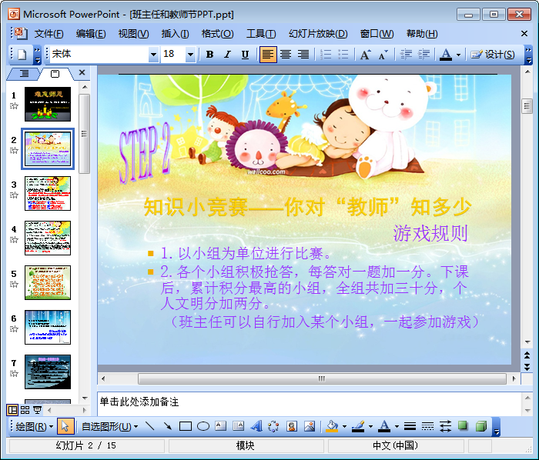Open 自选图形(U) AutoShapes menu
Screen dimensions: 539x460
pyautogui.click(x=109, y=427)
